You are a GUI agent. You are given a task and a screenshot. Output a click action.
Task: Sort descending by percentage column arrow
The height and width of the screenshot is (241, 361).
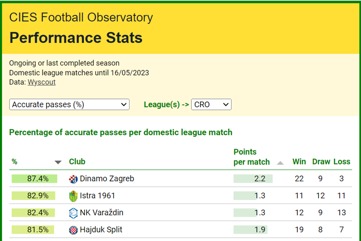pyautogui.click(x=58, y=162)
